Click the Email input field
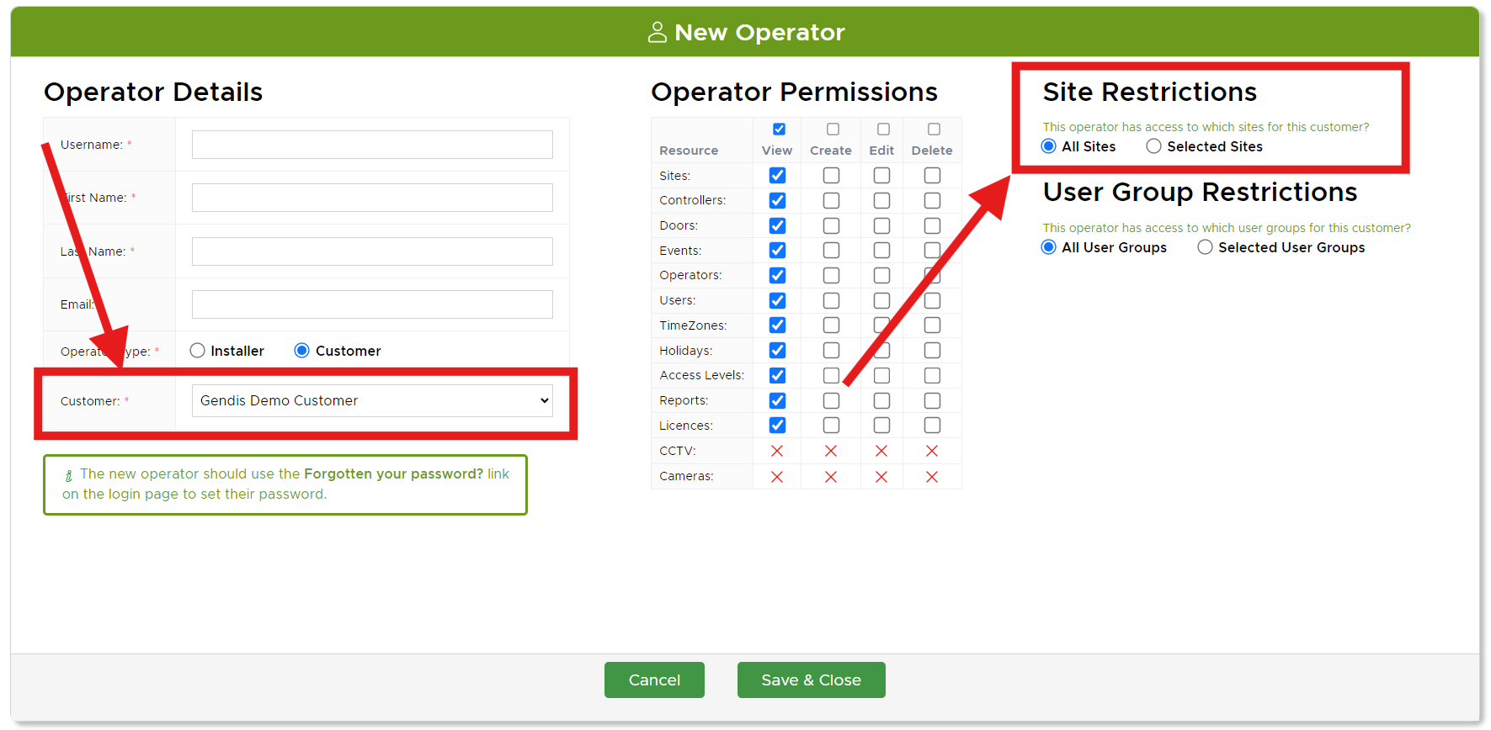This screenshot has height=730, width=1491. [372, 304]
